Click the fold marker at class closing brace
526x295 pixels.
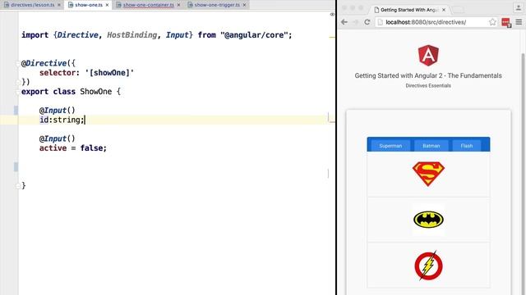(x=18, y=186)
